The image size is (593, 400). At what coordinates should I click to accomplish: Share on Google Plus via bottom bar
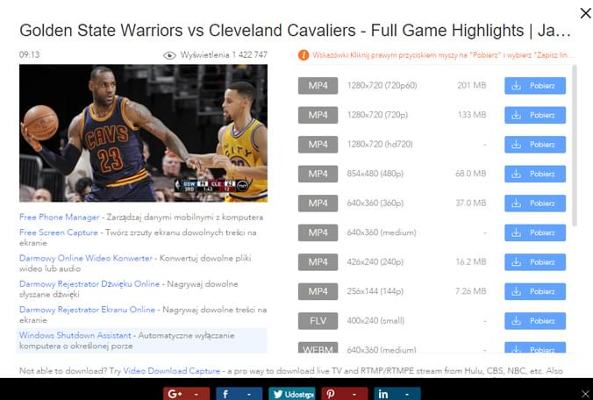pyautogui.click(x=187, y=394)
